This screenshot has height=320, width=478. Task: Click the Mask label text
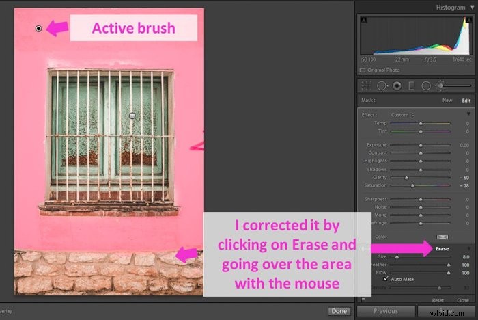tap(368, 100)
